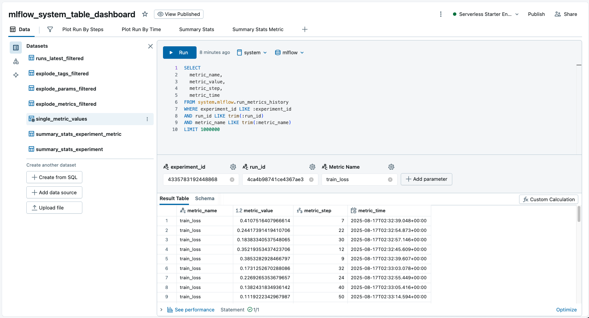Screen dimensions: 589x318
Task: Open the AI assistant sparkle icon
Action: 16,75
